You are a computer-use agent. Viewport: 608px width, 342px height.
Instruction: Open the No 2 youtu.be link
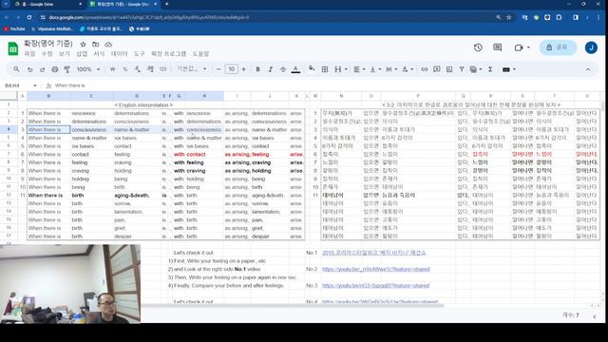click(x=376, y=269)
